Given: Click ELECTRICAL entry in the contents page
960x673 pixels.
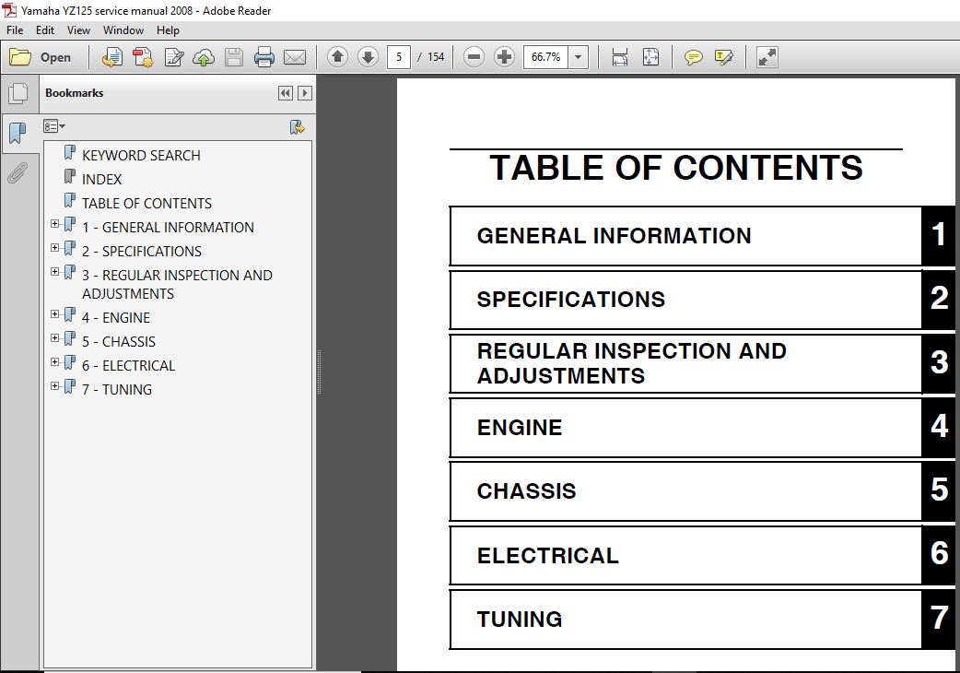Looking at the screenshot, I should pyautogui.click(x=547, y=555).
